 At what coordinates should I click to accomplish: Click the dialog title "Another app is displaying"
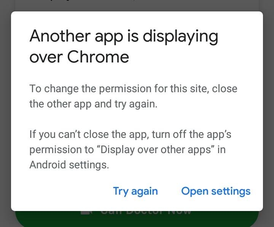pos(124,37)
